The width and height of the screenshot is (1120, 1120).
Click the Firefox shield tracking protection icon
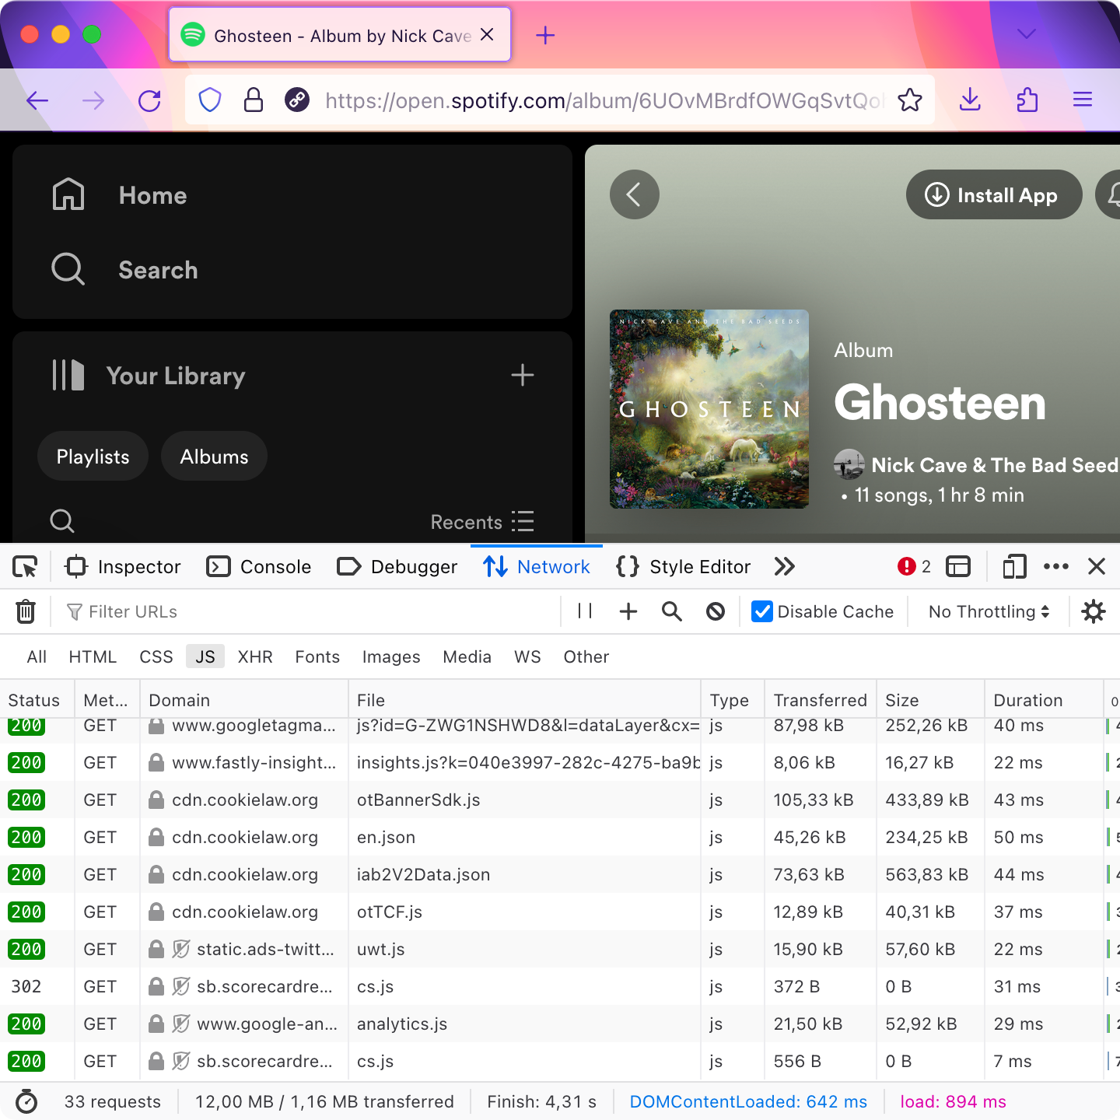coord(210,100)
